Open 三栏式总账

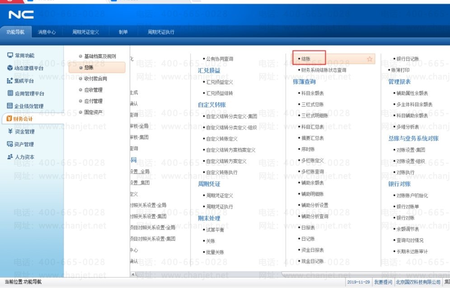tap(313, 104)
